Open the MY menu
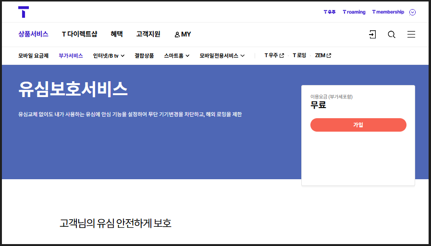Screen dimensions: 431x246 click(x=183, y=35)
